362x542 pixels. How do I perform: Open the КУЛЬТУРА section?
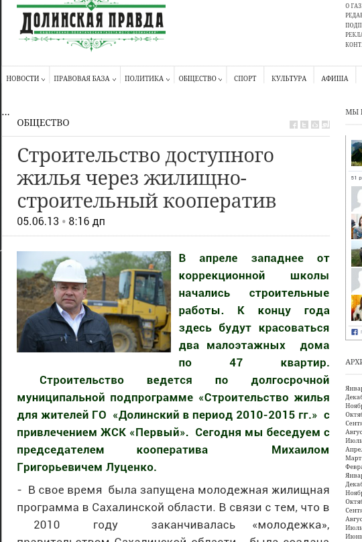(289, 79)
